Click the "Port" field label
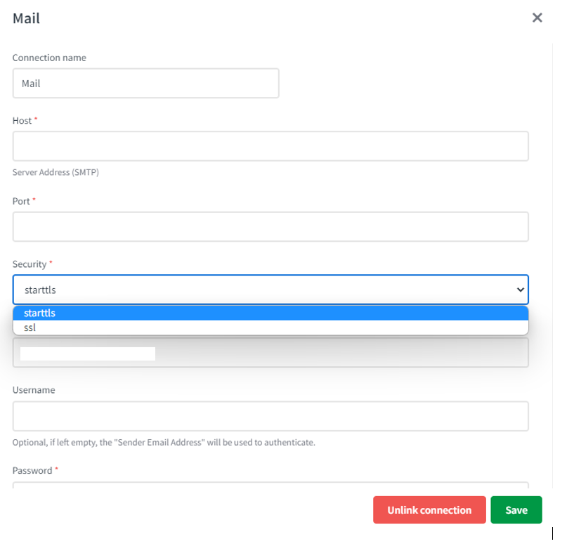574x551 pixels. click(x=21, y=201)
